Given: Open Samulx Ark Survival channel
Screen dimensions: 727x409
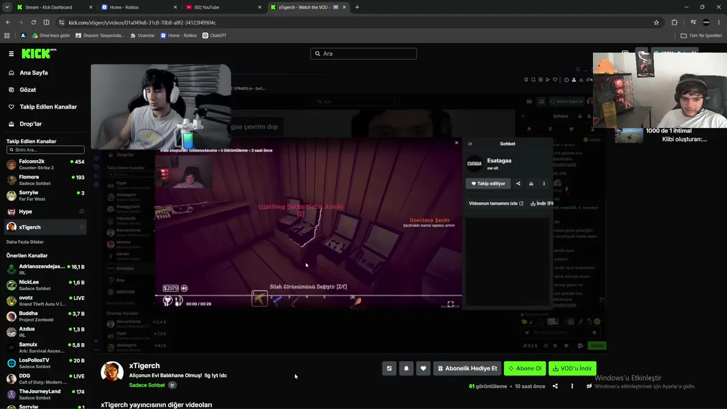Looking at the screenshot, I should pos(45,348).
